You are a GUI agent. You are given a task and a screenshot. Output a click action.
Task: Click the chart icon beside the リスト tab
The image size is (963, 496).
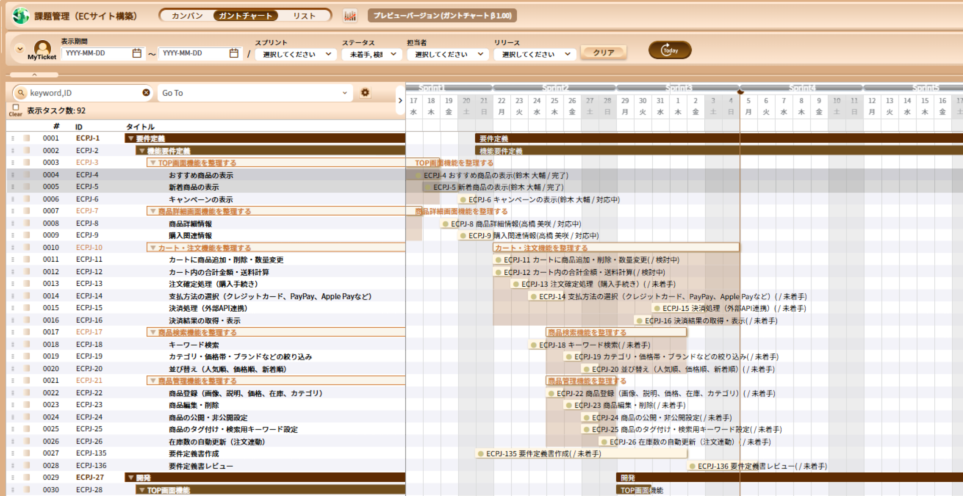point(350,16)
